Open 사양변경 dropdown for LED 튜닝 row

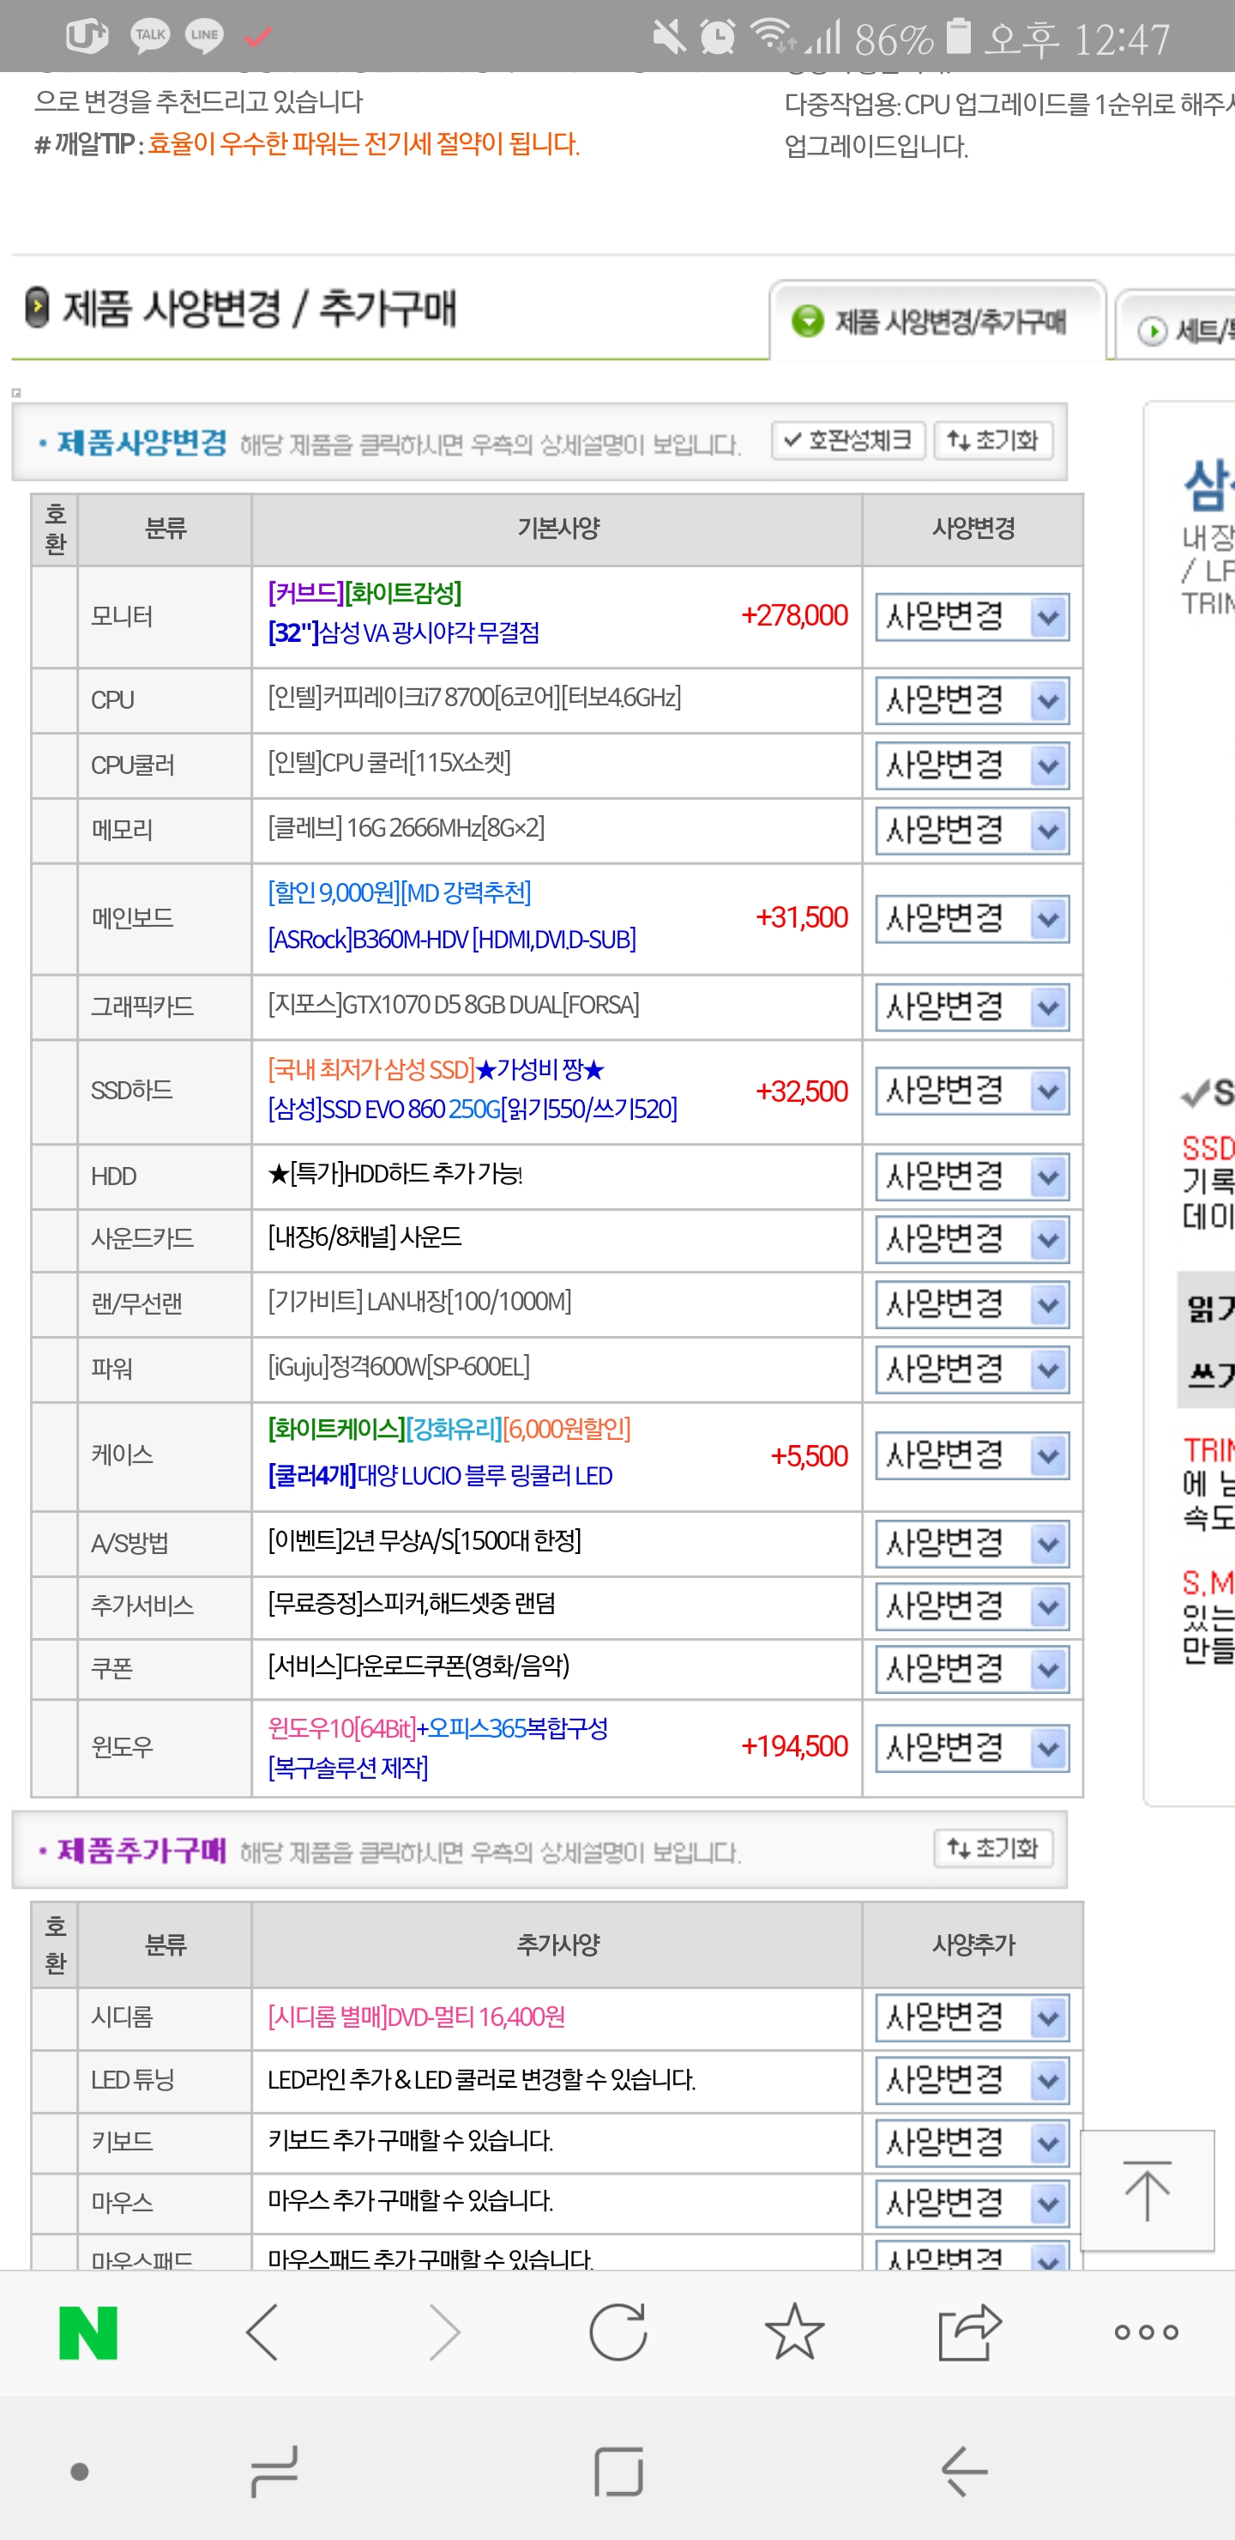(973, 2081)
